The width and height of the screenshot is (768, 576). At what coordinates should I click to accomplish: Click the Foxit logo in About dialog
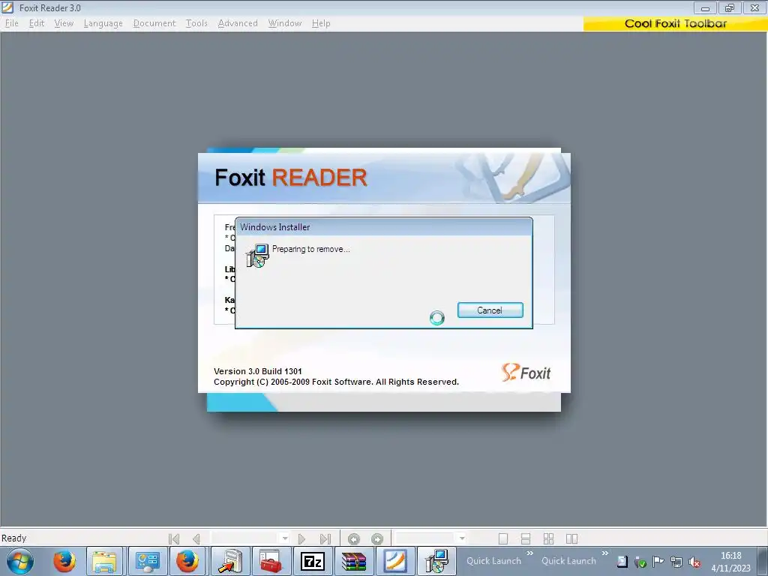[526, 373]
